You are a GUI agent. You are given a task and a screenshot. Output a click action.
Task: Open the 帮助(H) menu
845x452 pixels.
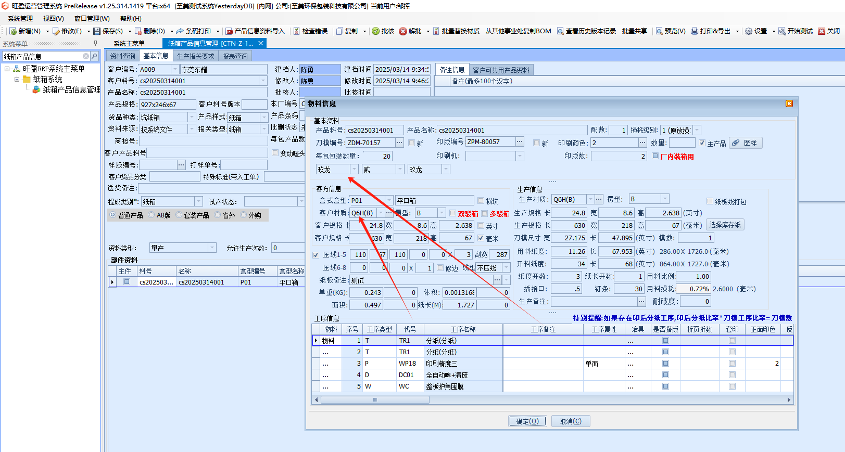coord(131,18)
